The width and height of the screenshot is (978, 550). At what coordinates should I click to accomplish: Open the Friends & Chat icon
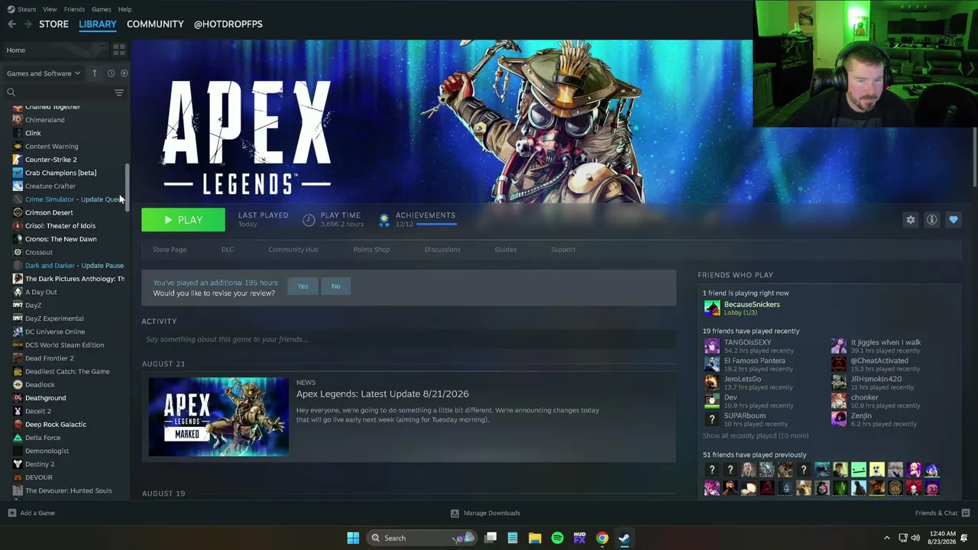click(x=966, y=513)
